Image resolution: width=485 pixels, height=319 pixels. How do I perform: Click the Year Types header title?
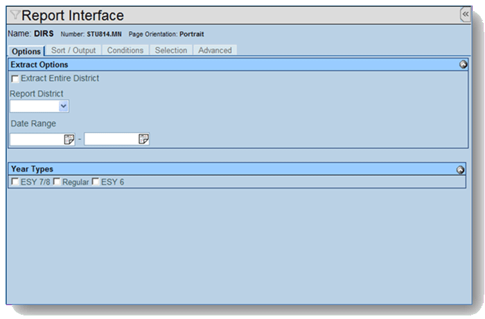[x=32, y=169]
